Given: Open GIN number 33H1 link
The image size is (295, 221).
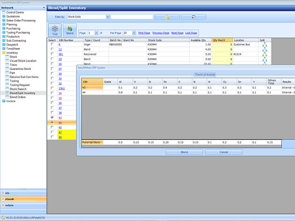Looking at the screenshot, I should click(x=61, y=88).
